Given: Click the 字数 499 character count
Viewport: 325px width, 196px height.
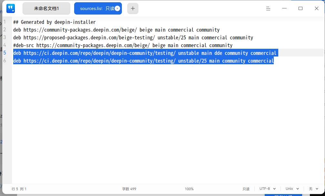Looking at the screenshot, I should [x=129, y=189].
